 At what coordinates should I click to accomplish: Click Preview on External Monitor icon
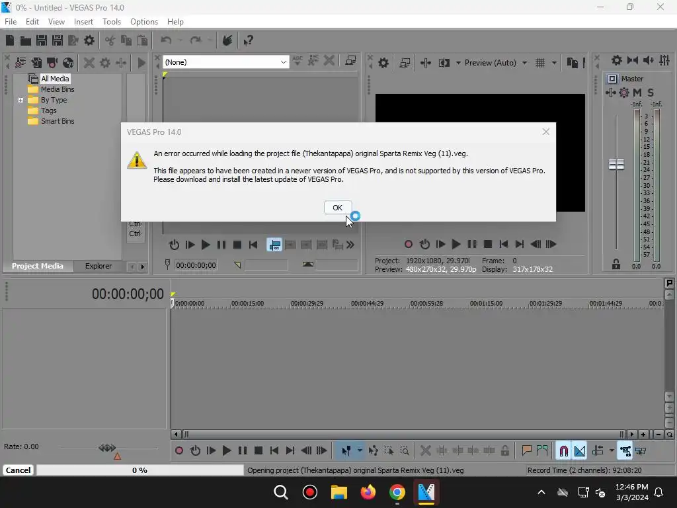(x=405, y=63)
